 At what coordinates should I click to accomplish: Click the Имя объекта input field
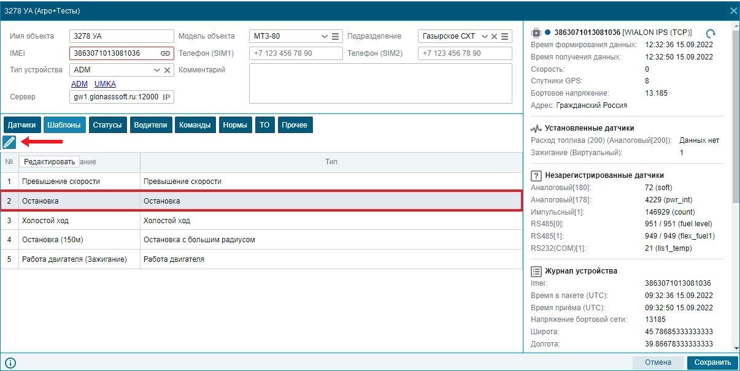121,36
